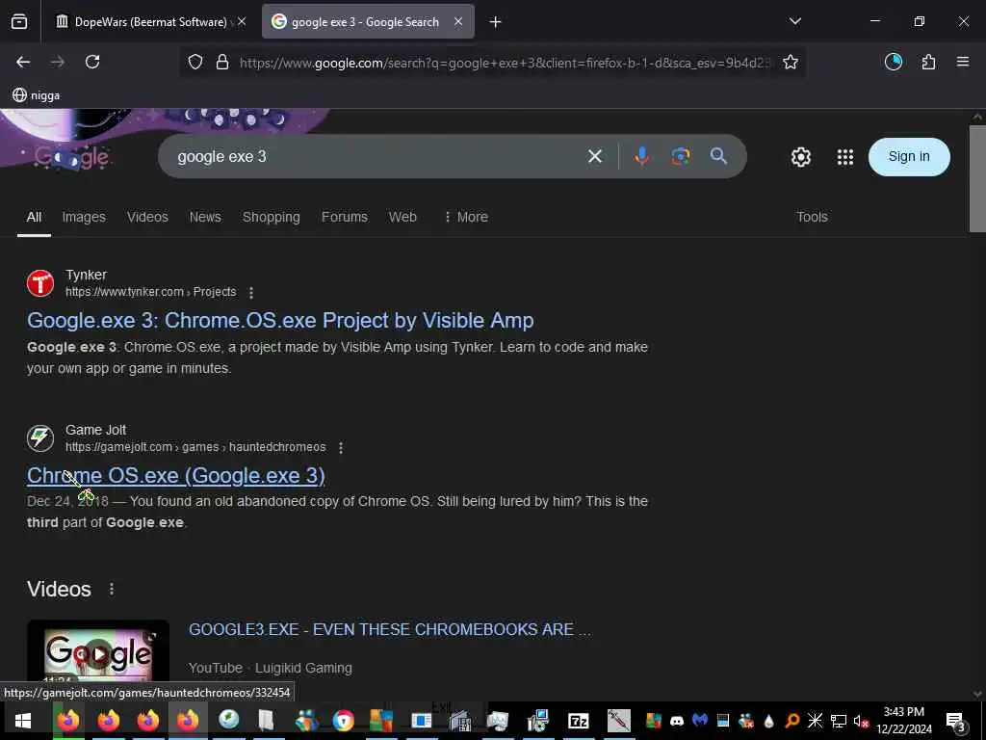Image resolution: width=986 pixels, height=740 pixels.
Task: Play the GOOGLE3.EXE video thumbnail
Action: 98,654
